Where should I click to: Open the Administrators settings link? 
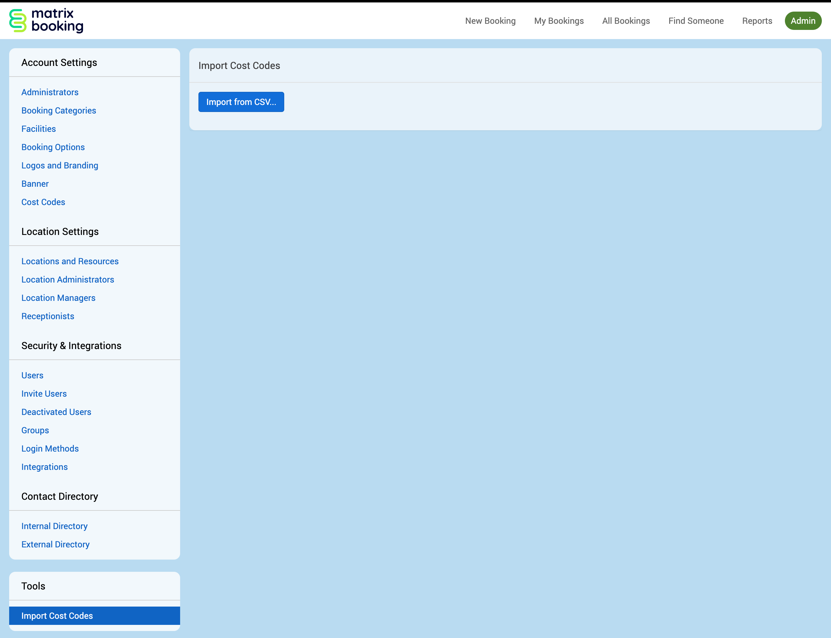50,92
